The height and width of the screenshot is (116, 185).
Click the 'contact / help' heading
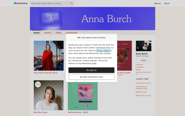coord(142,79)
